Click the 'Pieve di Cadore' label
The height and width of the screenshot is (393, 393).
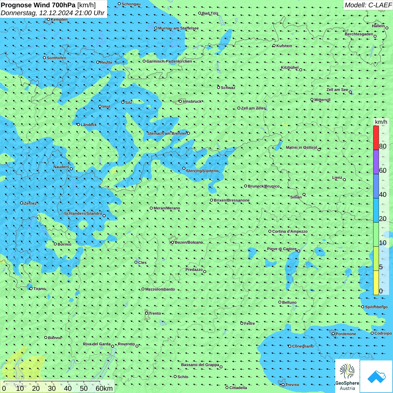tap(282, 249)
